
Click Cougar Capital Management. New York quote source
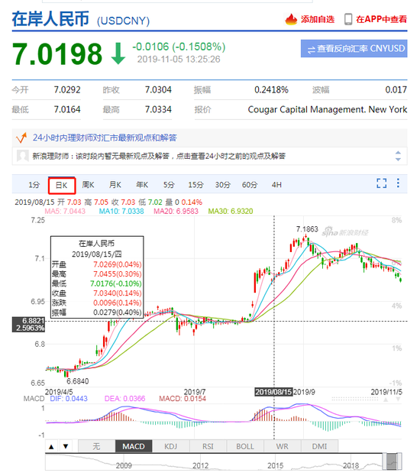pos(328,109)
